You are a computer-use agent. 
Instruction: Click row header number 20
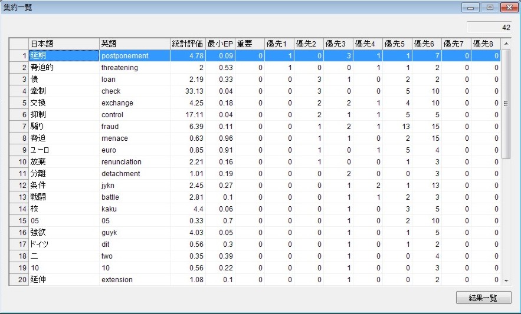click(x=19, y=280)
